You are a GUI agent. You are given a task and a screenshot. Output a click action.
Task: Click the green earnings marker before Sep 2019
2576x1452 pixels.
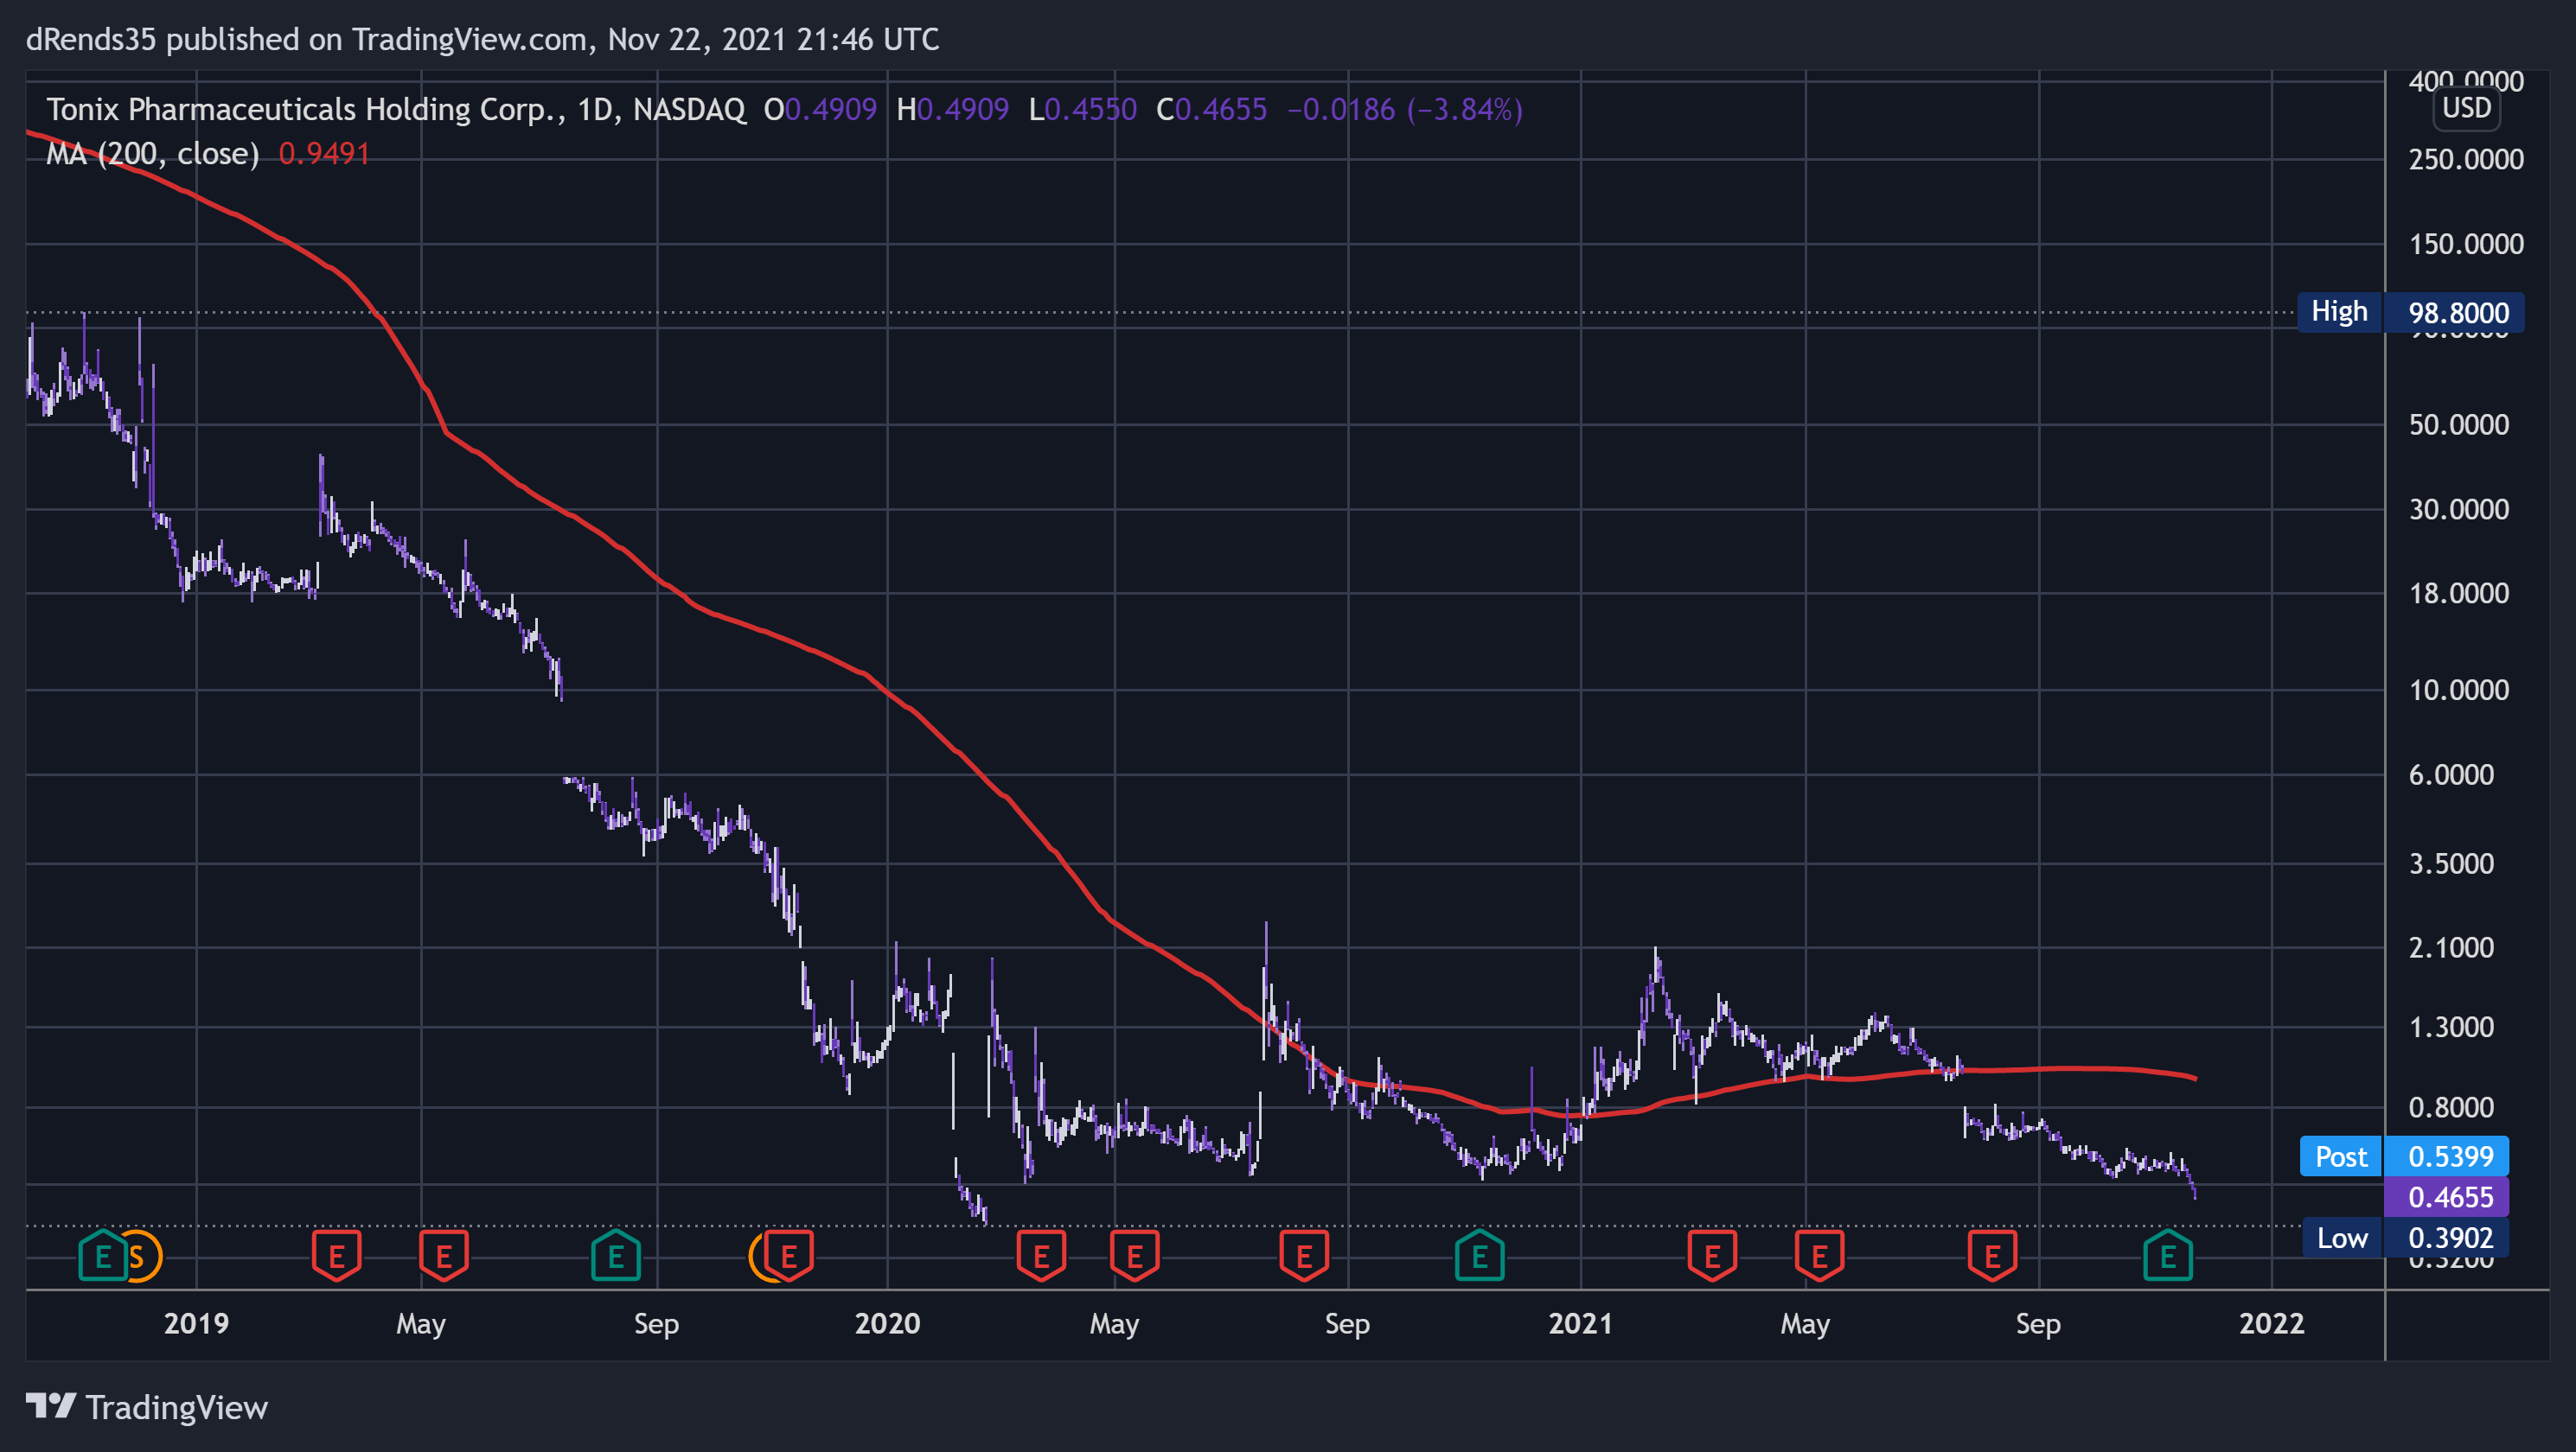pos(616,1256)
